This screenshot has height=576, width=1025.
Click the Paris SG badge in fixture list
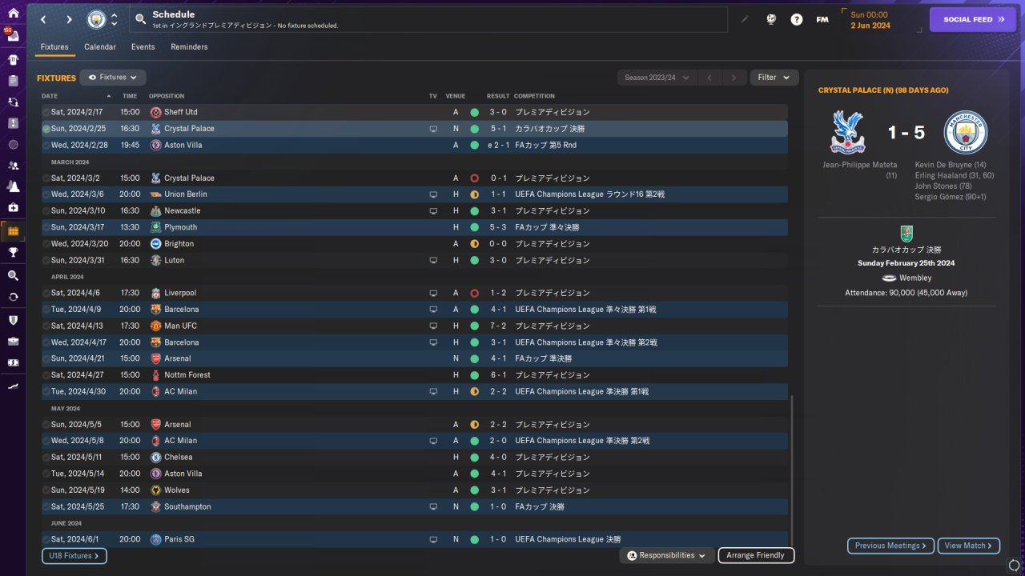point(155,539)
